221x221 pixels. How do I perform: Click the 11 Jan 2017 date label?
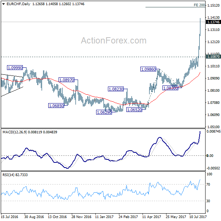tap(104, 217)
